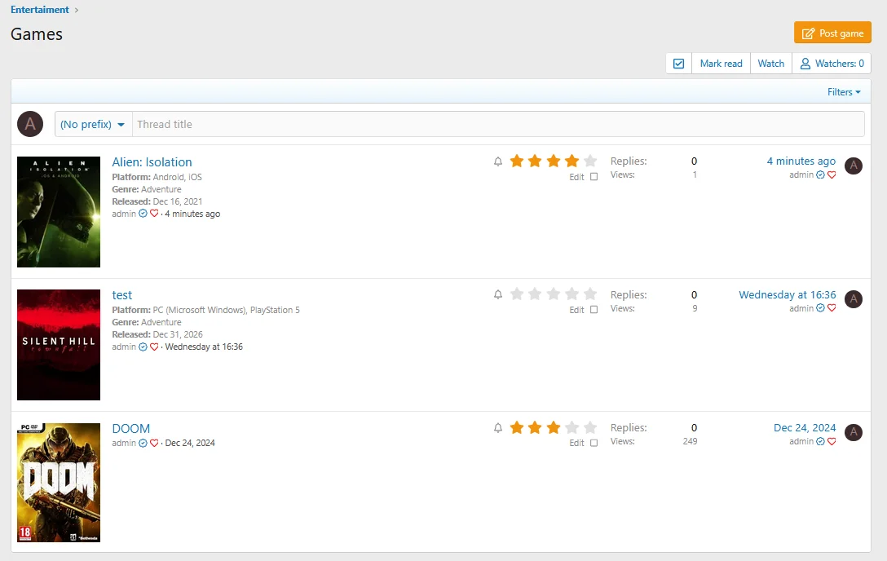887x561 pixels.
Task: Click the Post game button
Action: (x=832, y=33)
